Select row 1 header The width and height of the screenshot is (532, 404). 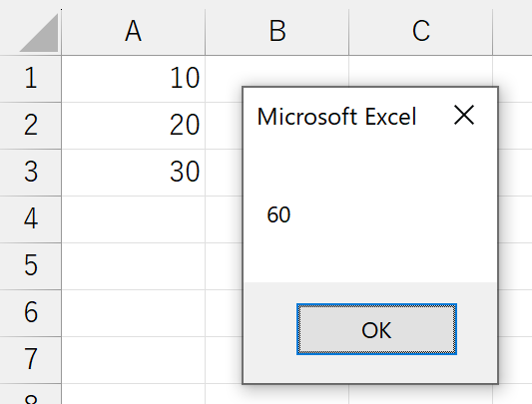(31, 79)
